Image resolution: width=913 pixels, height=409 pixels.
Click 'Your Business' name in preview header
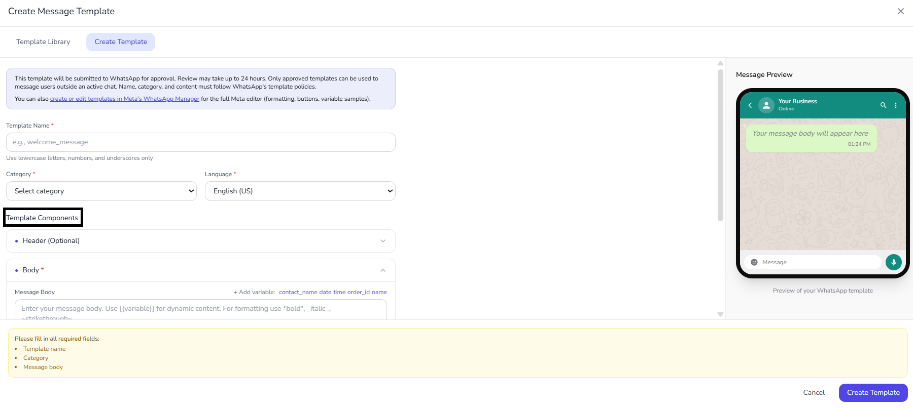point(798,101)
